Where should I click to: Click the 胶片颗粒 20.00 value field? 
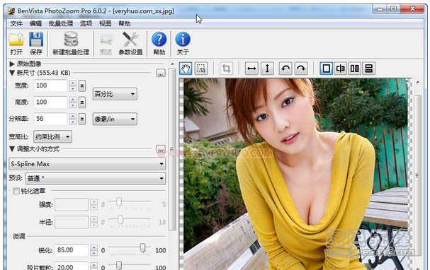coord(72,266)
